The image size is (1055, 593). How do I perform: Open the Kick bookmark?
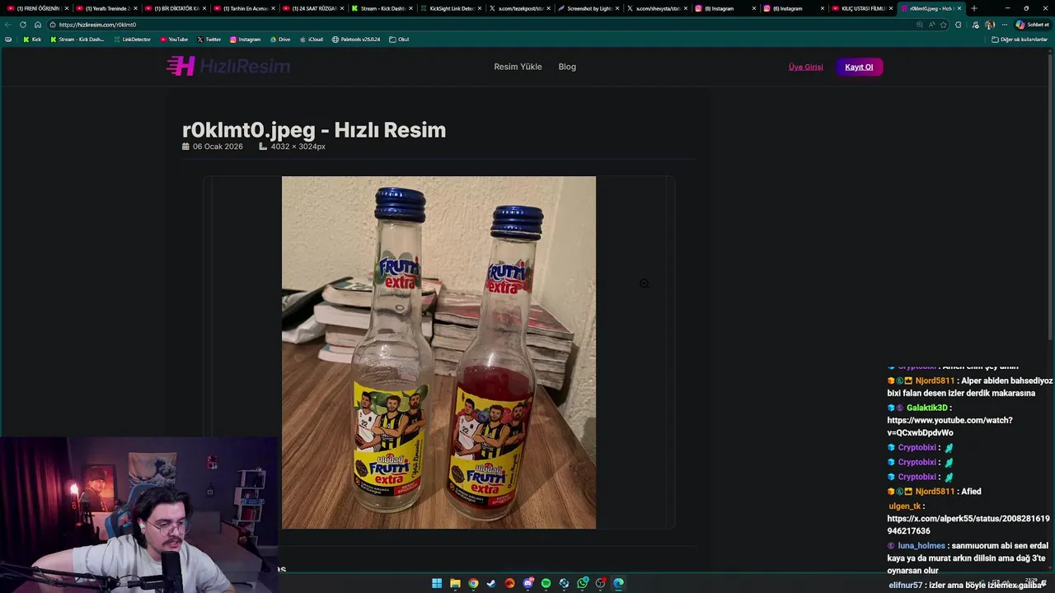pos(32,40)
